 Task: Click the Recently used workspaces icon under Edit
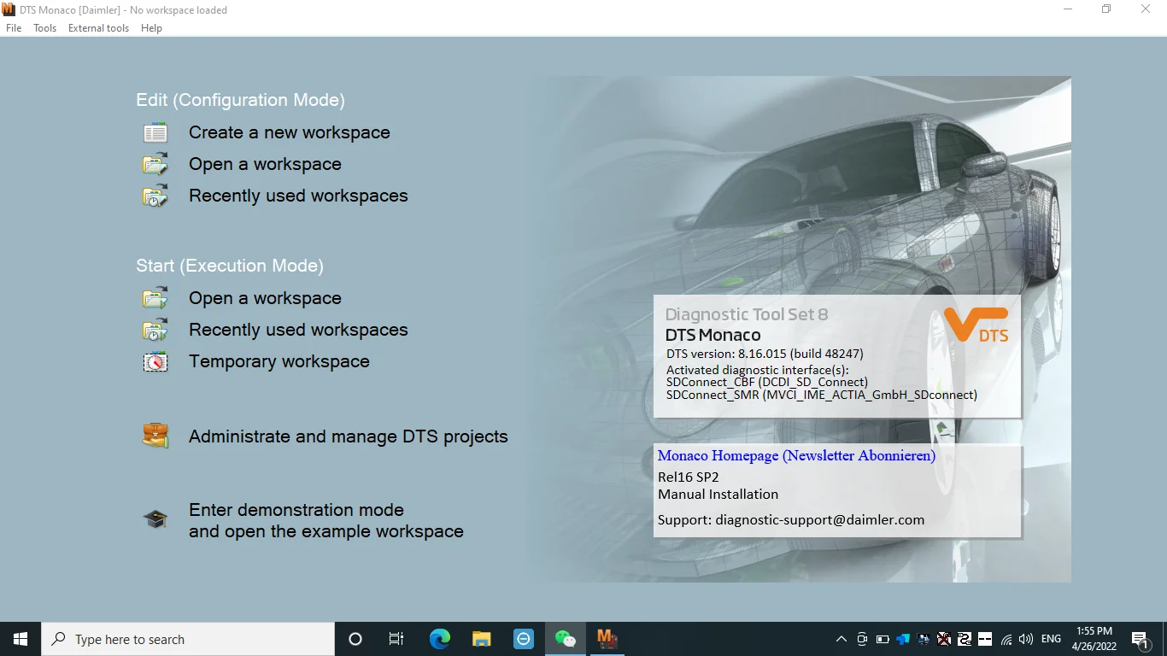click(155, 196)
